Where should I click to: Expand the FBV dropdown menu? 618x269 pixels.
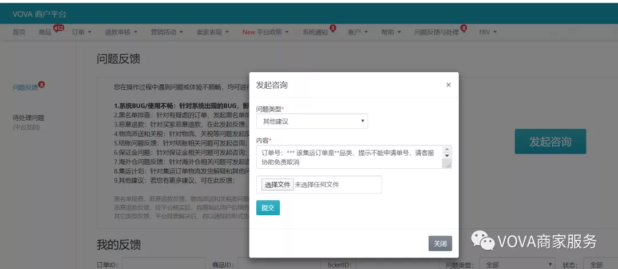coord(488,33)
